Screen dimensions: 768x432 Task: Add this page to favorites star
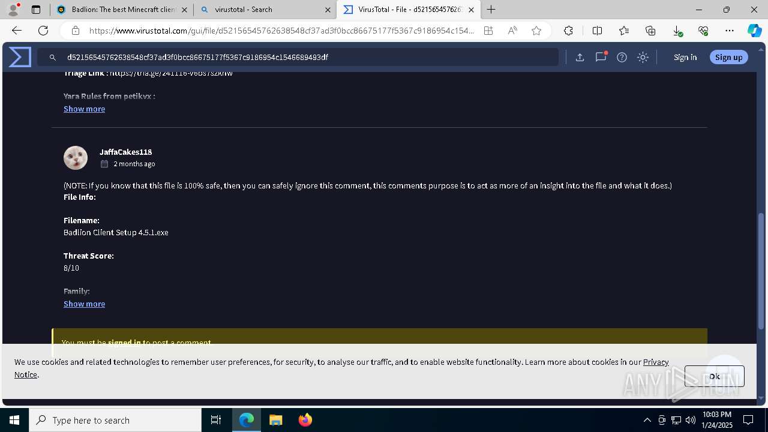tap(536, 31)
